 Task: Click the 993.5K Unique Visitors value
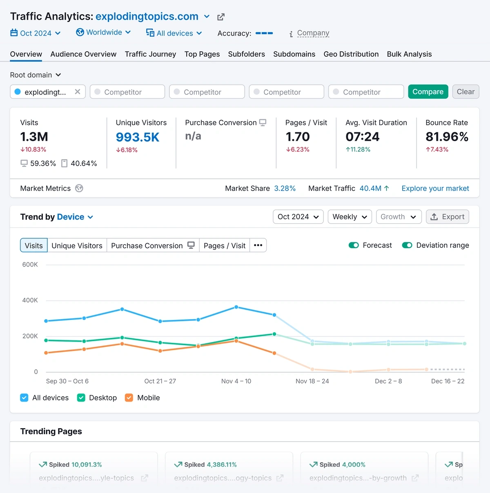tap(138, 137)
